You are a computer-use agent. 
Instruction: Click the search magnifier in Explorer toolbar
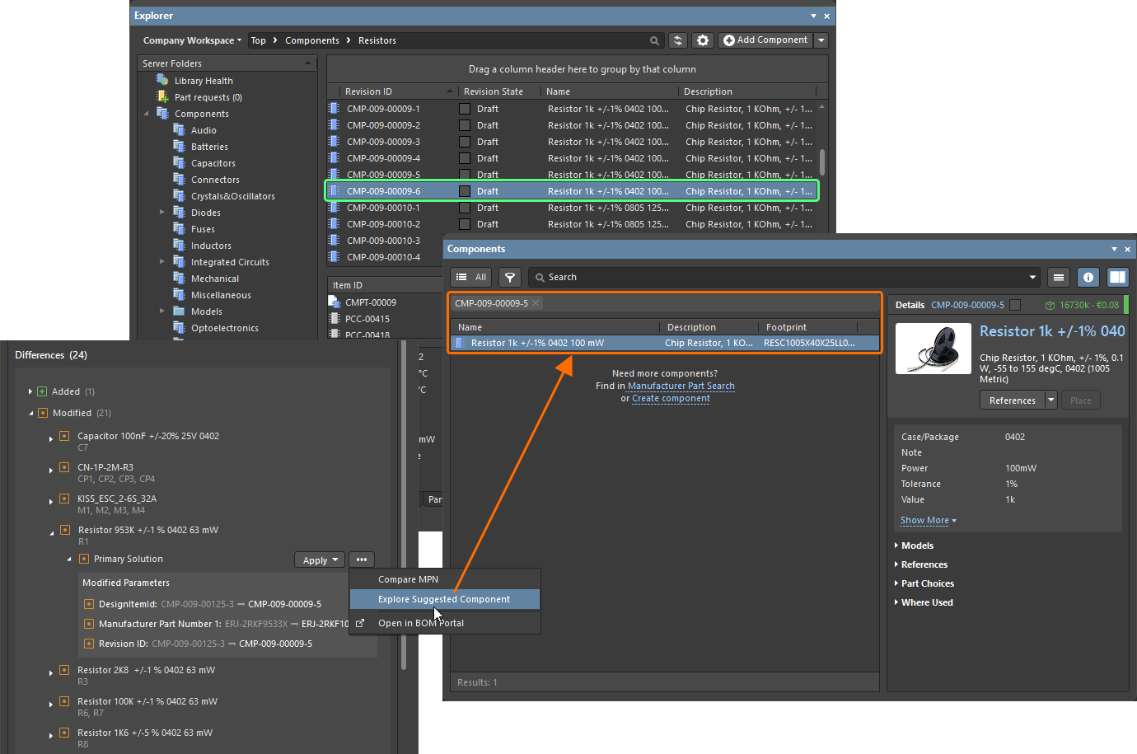pos(654,40)
